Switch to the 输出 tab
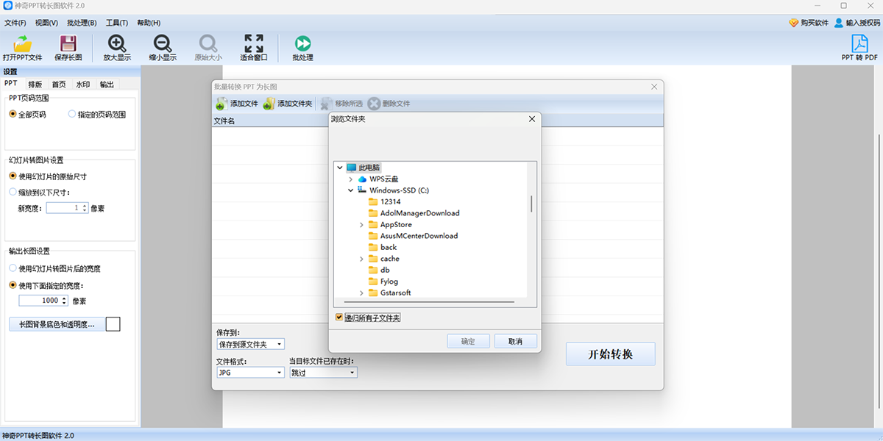 (107, 85)
